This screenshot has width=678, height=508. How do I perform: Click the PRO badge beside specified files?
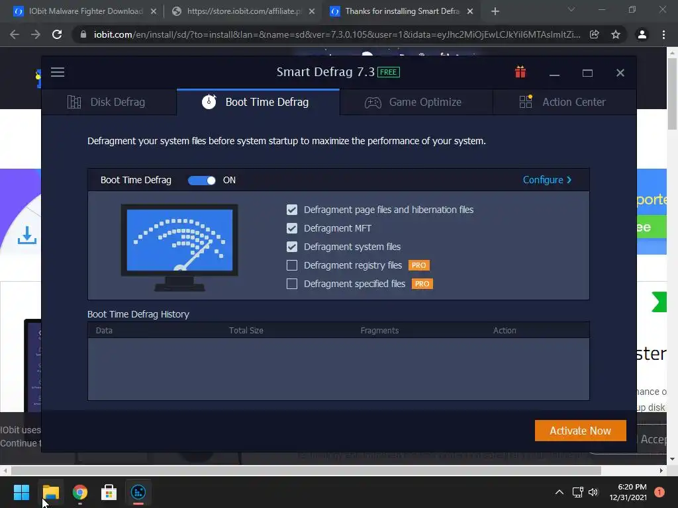point(422,284)
